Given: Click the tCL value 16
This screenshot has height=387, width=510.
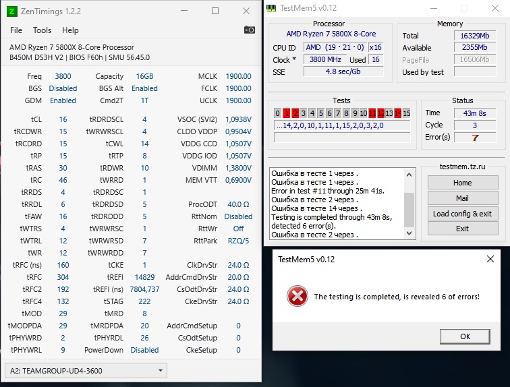Looking at the screenshot, I should click(63, 119).
